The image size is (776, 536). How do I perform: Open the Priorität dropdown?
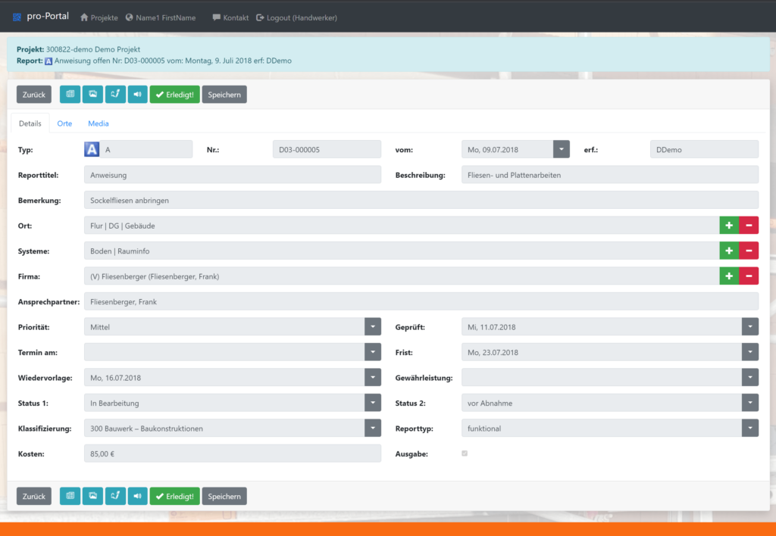coord(372,326)
